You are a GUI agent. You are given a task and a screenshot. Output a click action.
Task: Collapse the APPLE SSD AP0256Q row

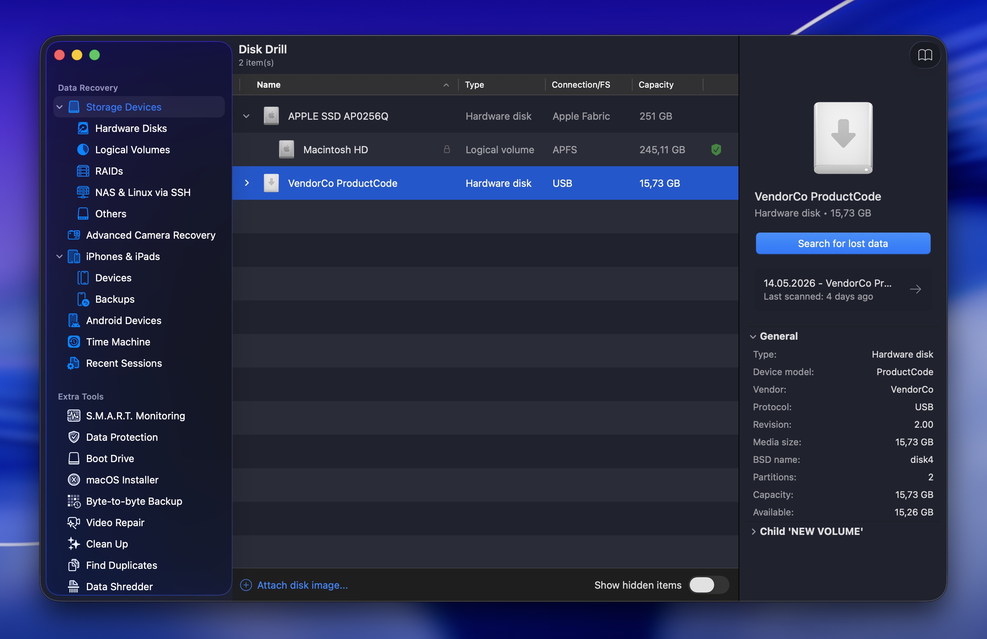(246, 116)
